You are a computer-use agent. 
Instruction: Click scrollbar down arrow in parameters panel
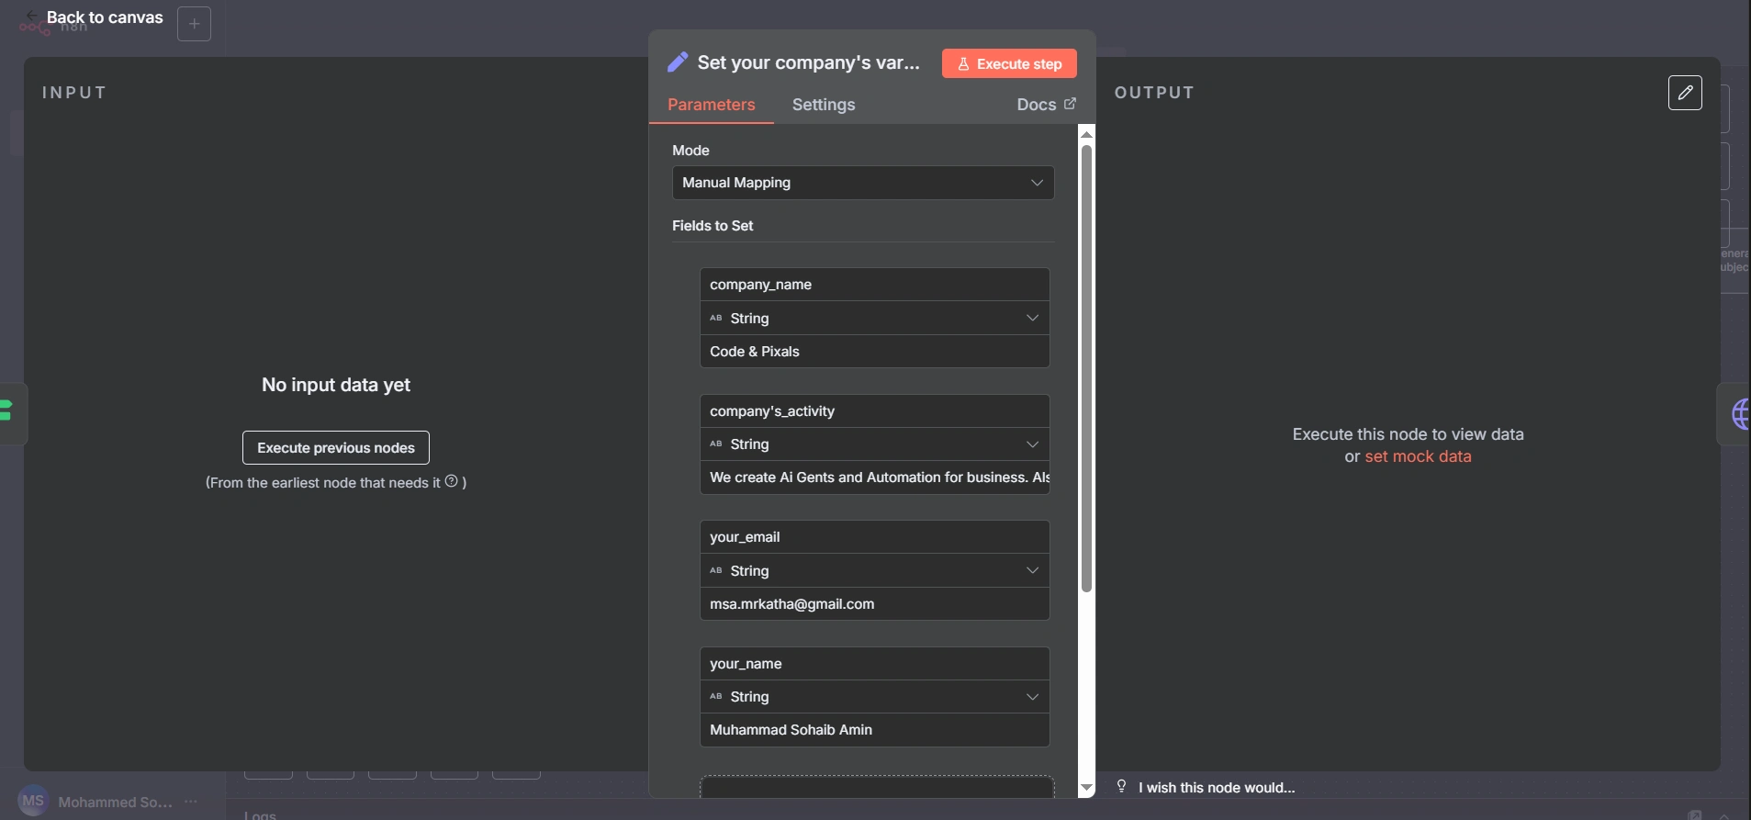1086,788
